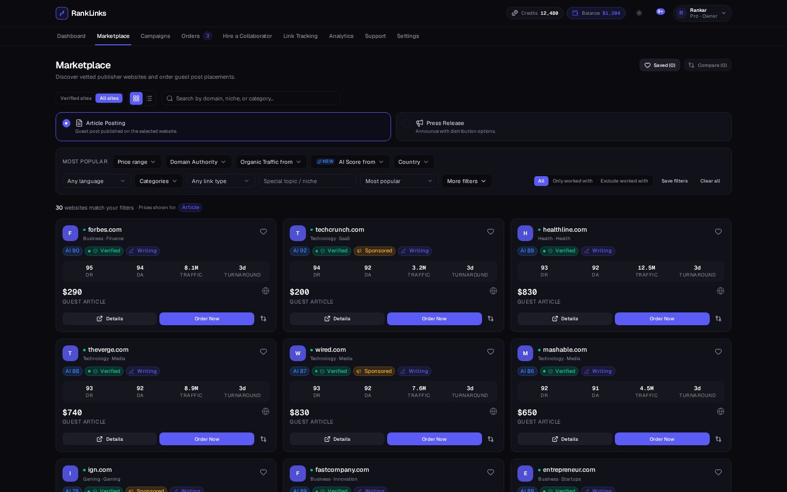Screen dimensions: 787x492
Task: Click Save filters
Action: tap(674, 181)
